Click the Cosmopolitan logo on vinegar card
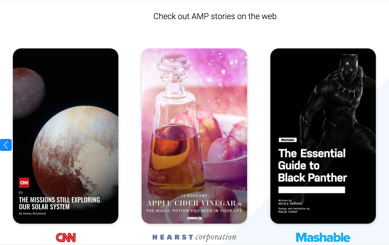This screenshot has width=389, height=245. 195,218
